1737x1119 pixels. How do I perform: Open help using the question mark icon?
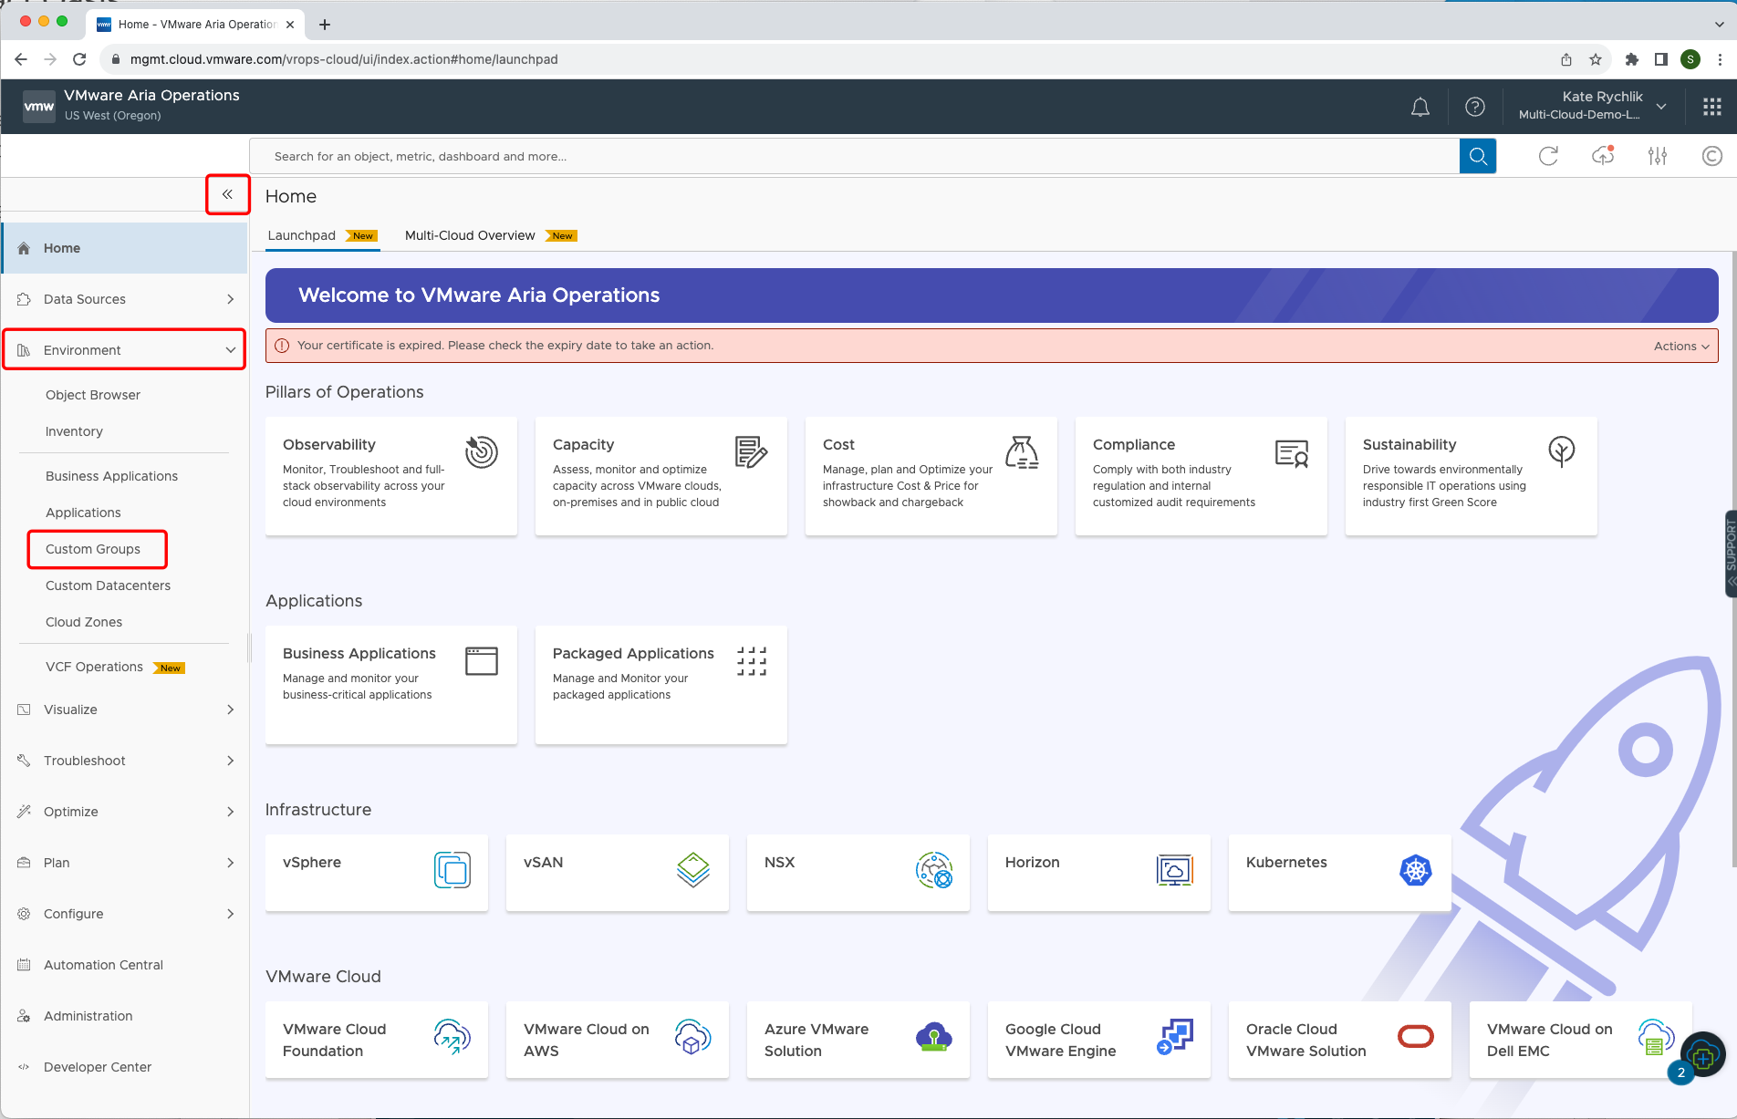1475,106
